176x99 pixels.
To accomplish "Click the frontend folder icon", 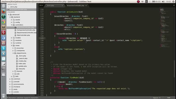I will [12, 87].
